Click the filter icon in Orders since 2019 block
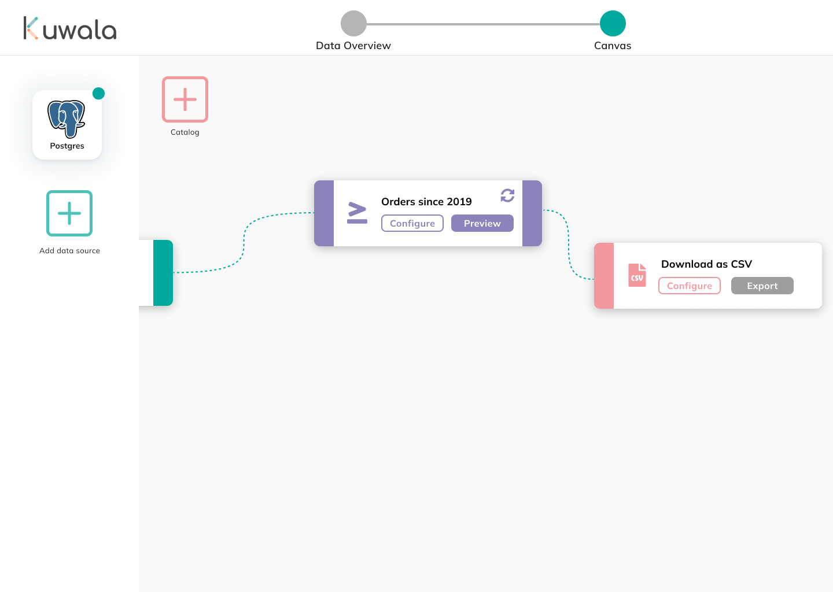Image resolution: width=833 pixels, height=592 pixels. click(357, 213)
